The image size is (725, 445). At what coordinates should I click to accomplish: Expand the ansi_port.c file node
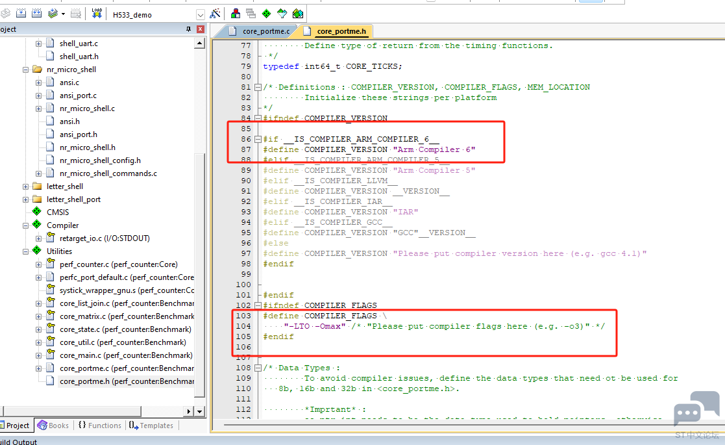coord(39,95)
